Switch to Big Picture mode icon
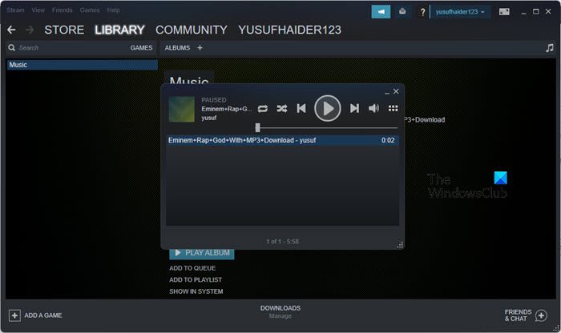The height and width of the screenshot is (333, 561). click(504, 12)
